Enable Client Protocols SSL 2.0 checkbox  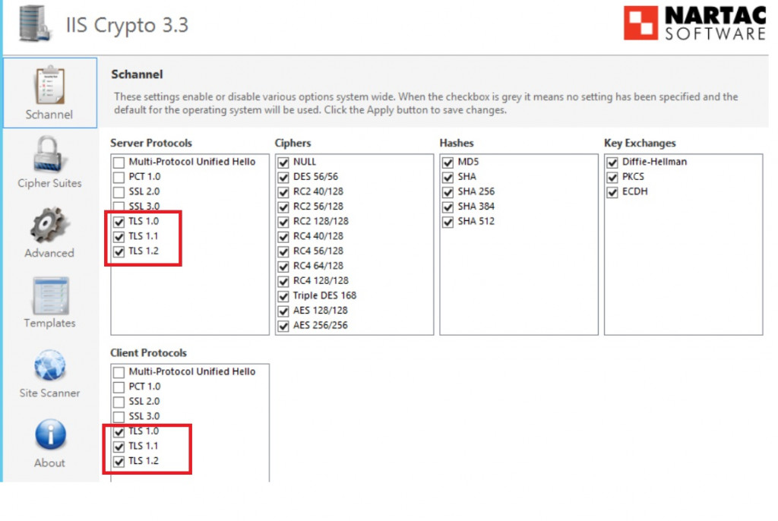tap(119, 402)
